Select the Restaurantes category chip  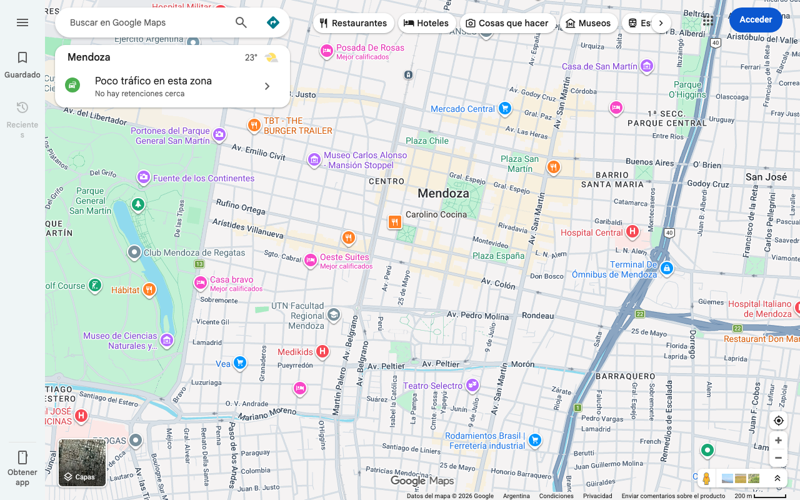coord(354,23)
